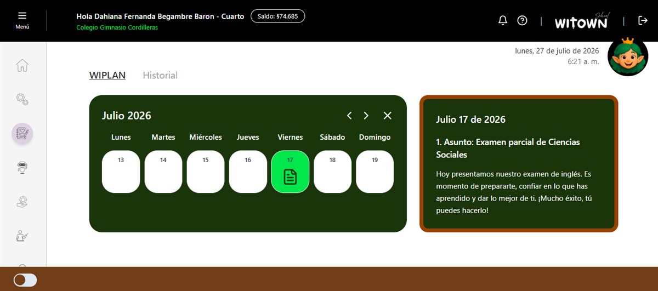Close the calendar with the X icon
Viewport: 658px width, 291px height.
[388, 116]
